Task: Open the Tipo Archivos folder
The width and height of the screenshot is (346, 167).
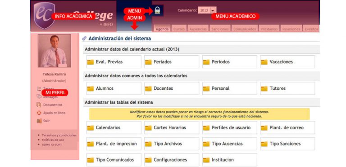Action: (x=172, y=144)
